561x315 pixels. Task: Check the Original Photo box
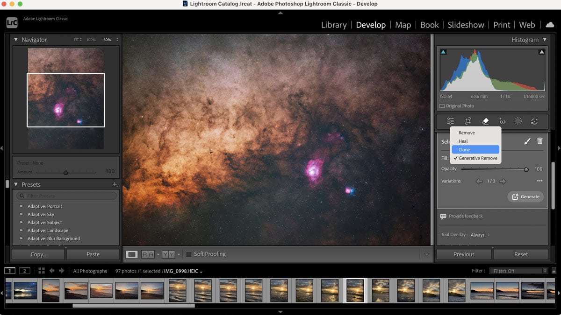(442, 106)
